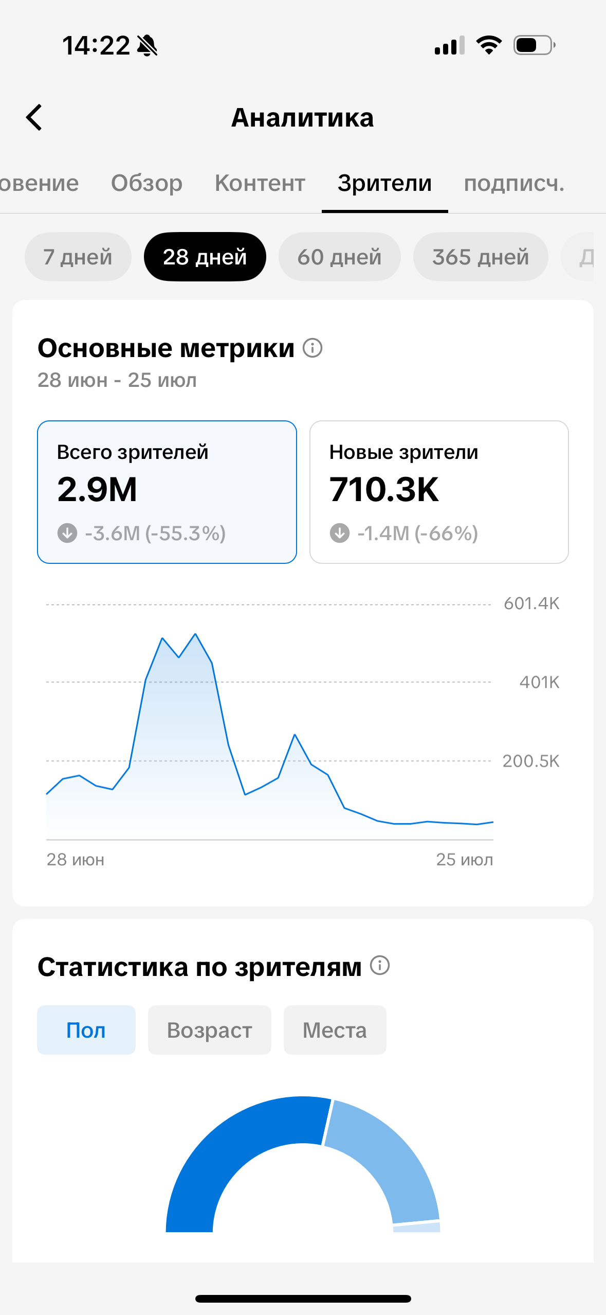
Task: Select the Зрители tab
Action: pos(384,183)
